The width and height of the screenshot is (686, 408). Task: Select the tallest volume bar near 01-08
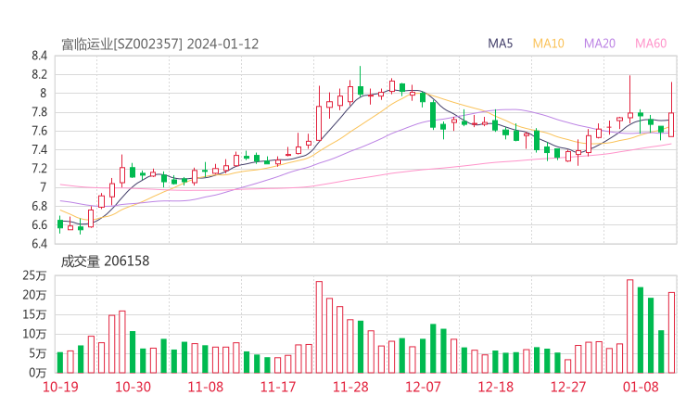point(630,326)
